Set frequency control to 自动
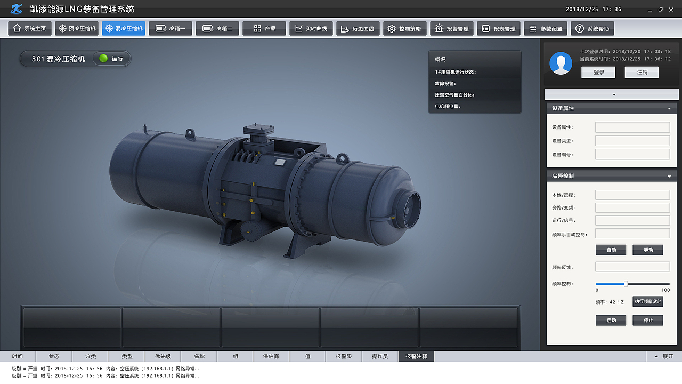 click(611, 250)
